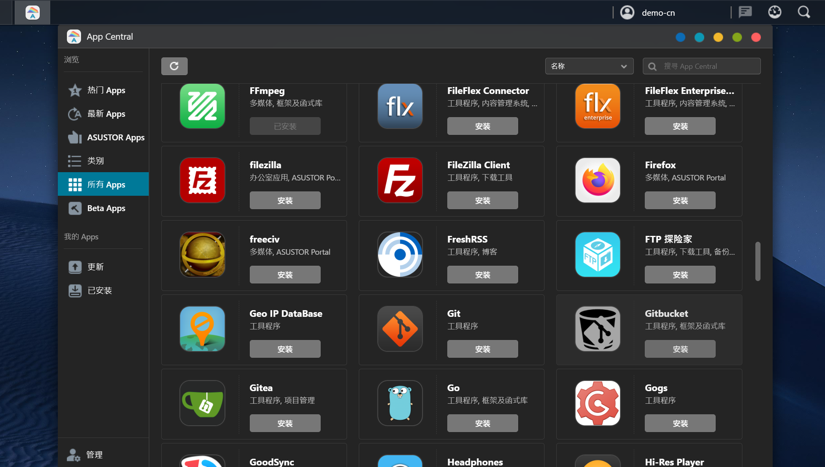Click the FFmpeg app icon

click(202, 106)
